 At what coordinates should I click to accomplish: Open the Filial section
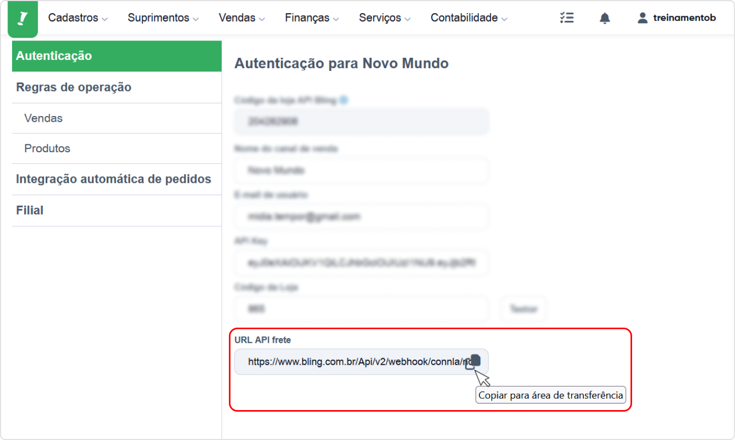click(117, 211)
